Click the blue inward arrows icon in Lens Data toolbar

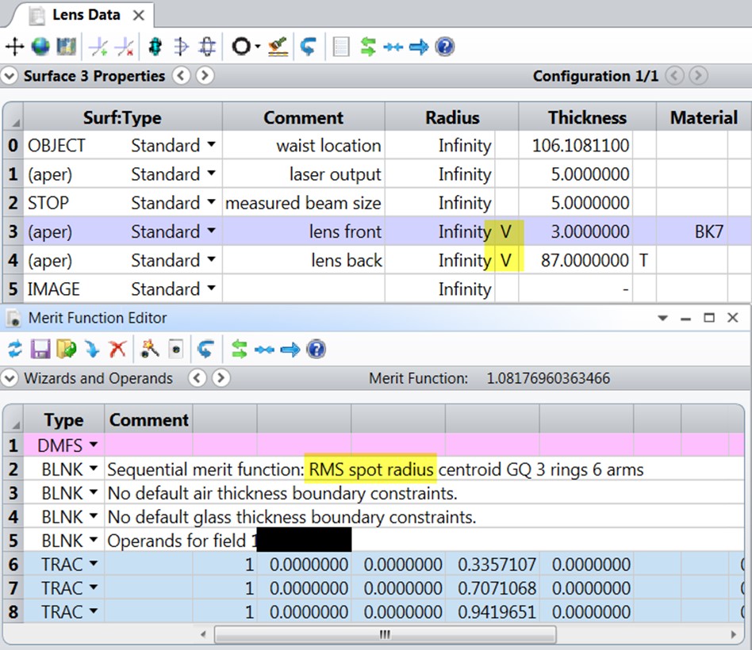tap(393, 47)
